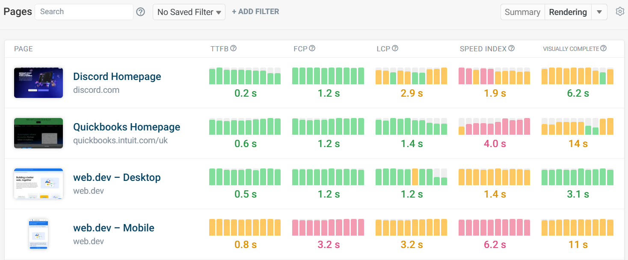
Task: Click the web.dev – Mobile page link
Action: (x=114, y=228)
